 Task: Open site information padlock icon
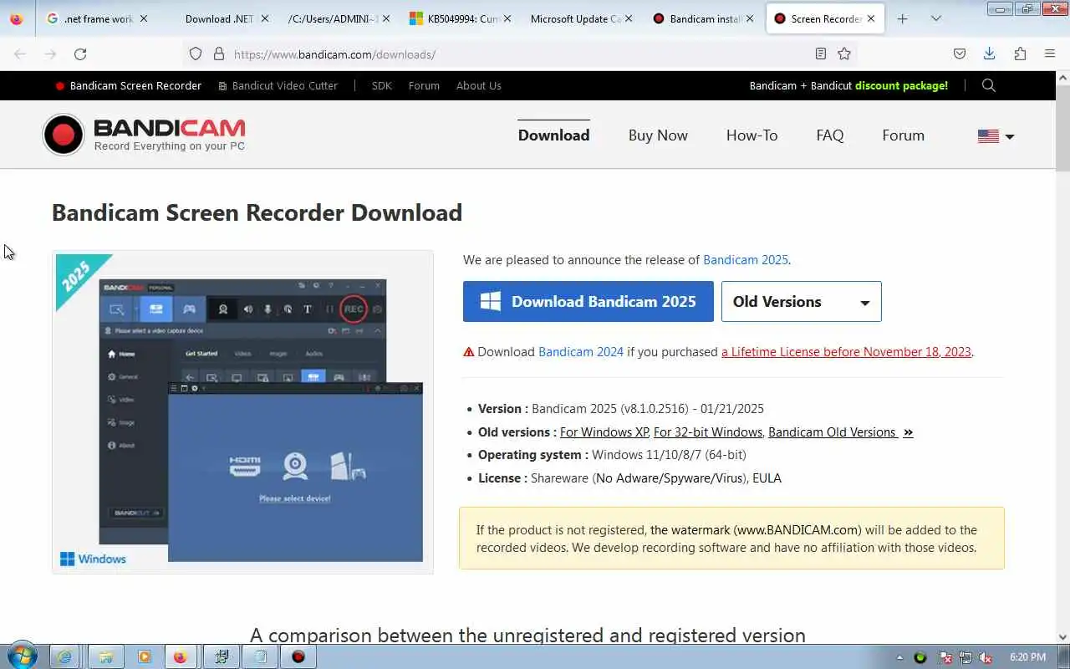[x=219, y=54]
